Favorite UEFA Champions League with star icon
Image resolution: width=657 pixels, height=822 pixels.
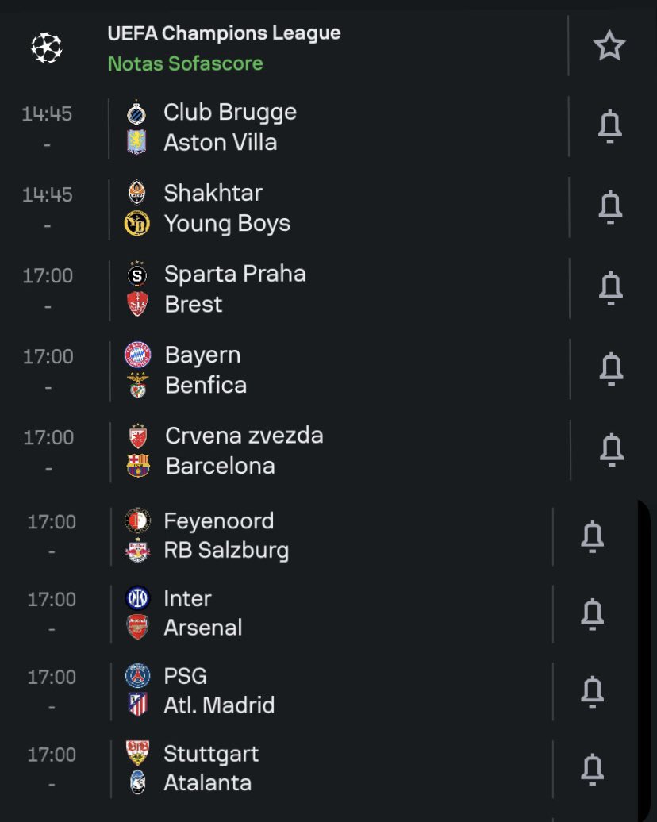coord(609,45)
